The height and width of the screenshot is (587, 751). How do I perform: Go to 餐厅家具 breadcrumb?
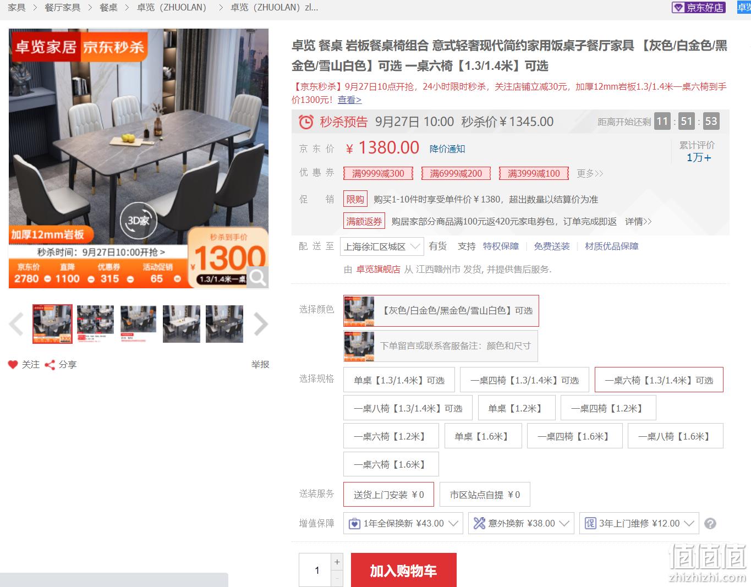[x=62, y=7]
